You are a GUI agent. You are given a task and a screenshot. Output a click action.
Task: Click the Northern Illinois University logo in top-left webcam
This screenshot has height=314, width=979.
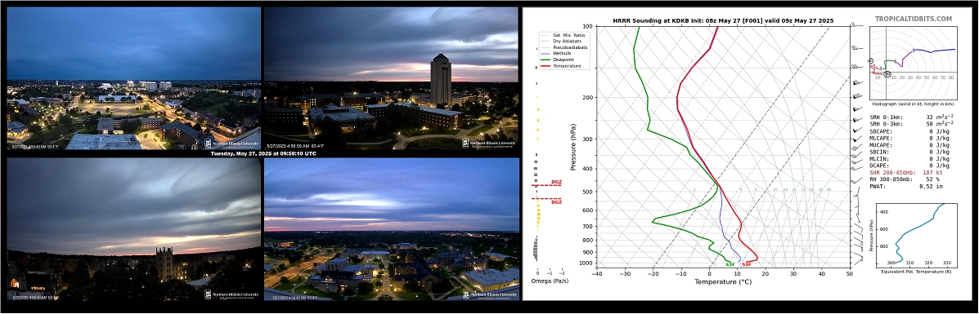coord(231,144)
